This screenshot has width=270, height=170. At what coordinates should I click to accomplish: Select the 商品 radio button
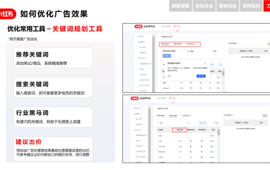211,51
